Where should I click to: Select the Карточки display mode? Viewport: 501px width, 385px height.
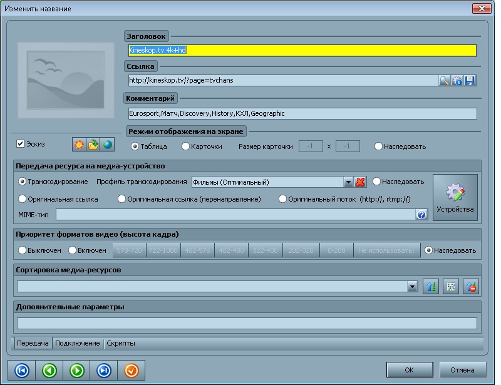click(x=185, y=146)
